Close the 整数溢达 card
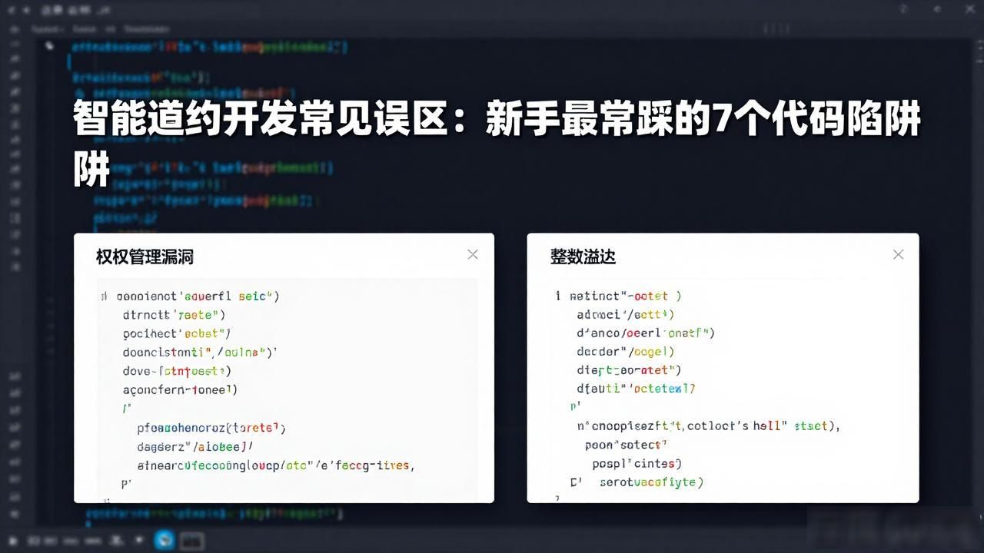The width and height of the screenshot is (984, 553). tap(898, 254)
